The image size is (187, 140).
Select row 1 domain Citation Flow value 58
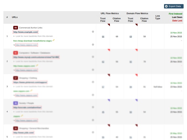point(145,36)
